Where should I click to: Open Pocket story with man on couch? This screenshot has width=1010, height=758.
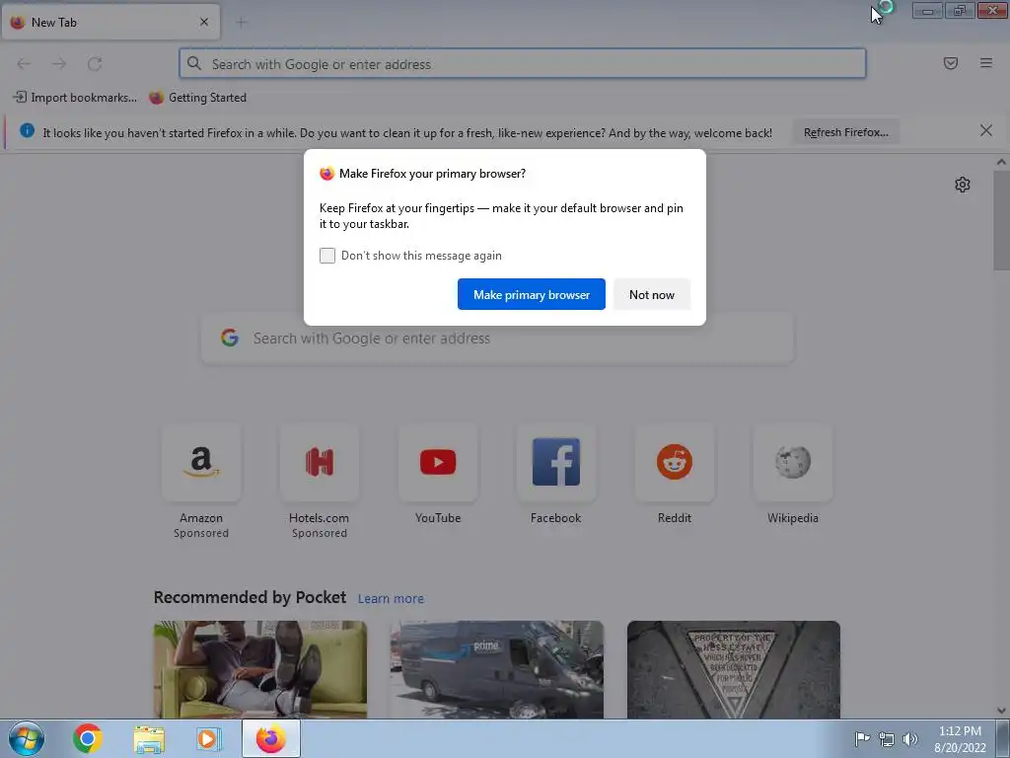point(260,670)
